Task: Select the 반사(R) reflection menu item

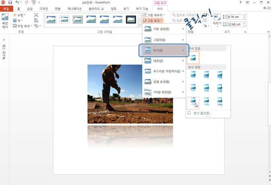Action: tap(164, 50)
